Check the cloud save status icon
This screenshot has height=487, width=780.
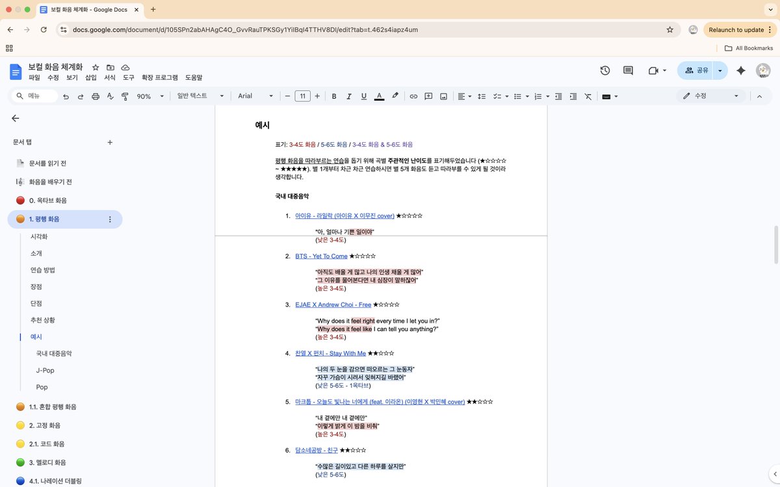pyautogui.click(x=125, y=68)
